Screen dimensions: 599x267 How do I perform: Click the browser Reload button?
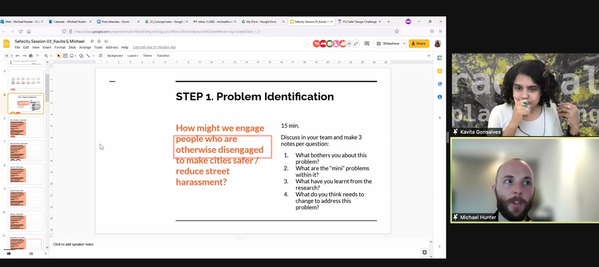pyautogui.click(x=19, y=31)
